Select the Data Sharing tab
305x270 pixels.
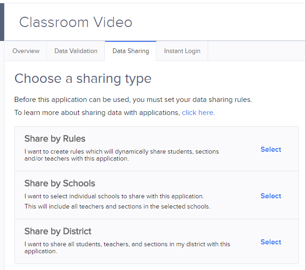tap(131, 51)
